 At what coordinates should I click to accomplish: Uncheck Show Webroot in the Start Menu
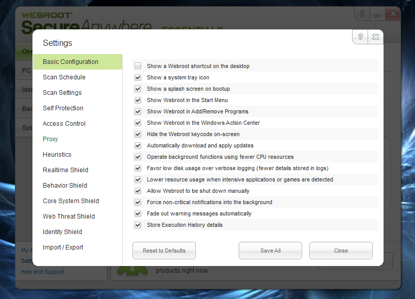(x=138, y=100)
